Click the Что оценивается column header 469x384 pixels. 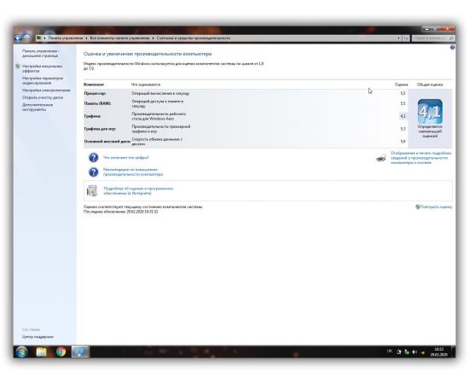146,84
